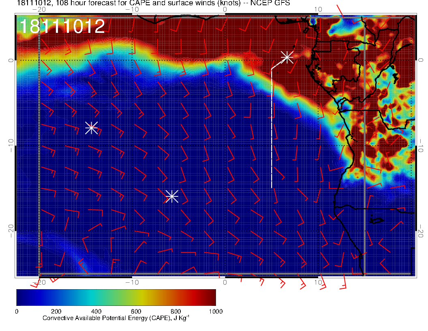Click the left axis latitude label -10

coord(11,145)
